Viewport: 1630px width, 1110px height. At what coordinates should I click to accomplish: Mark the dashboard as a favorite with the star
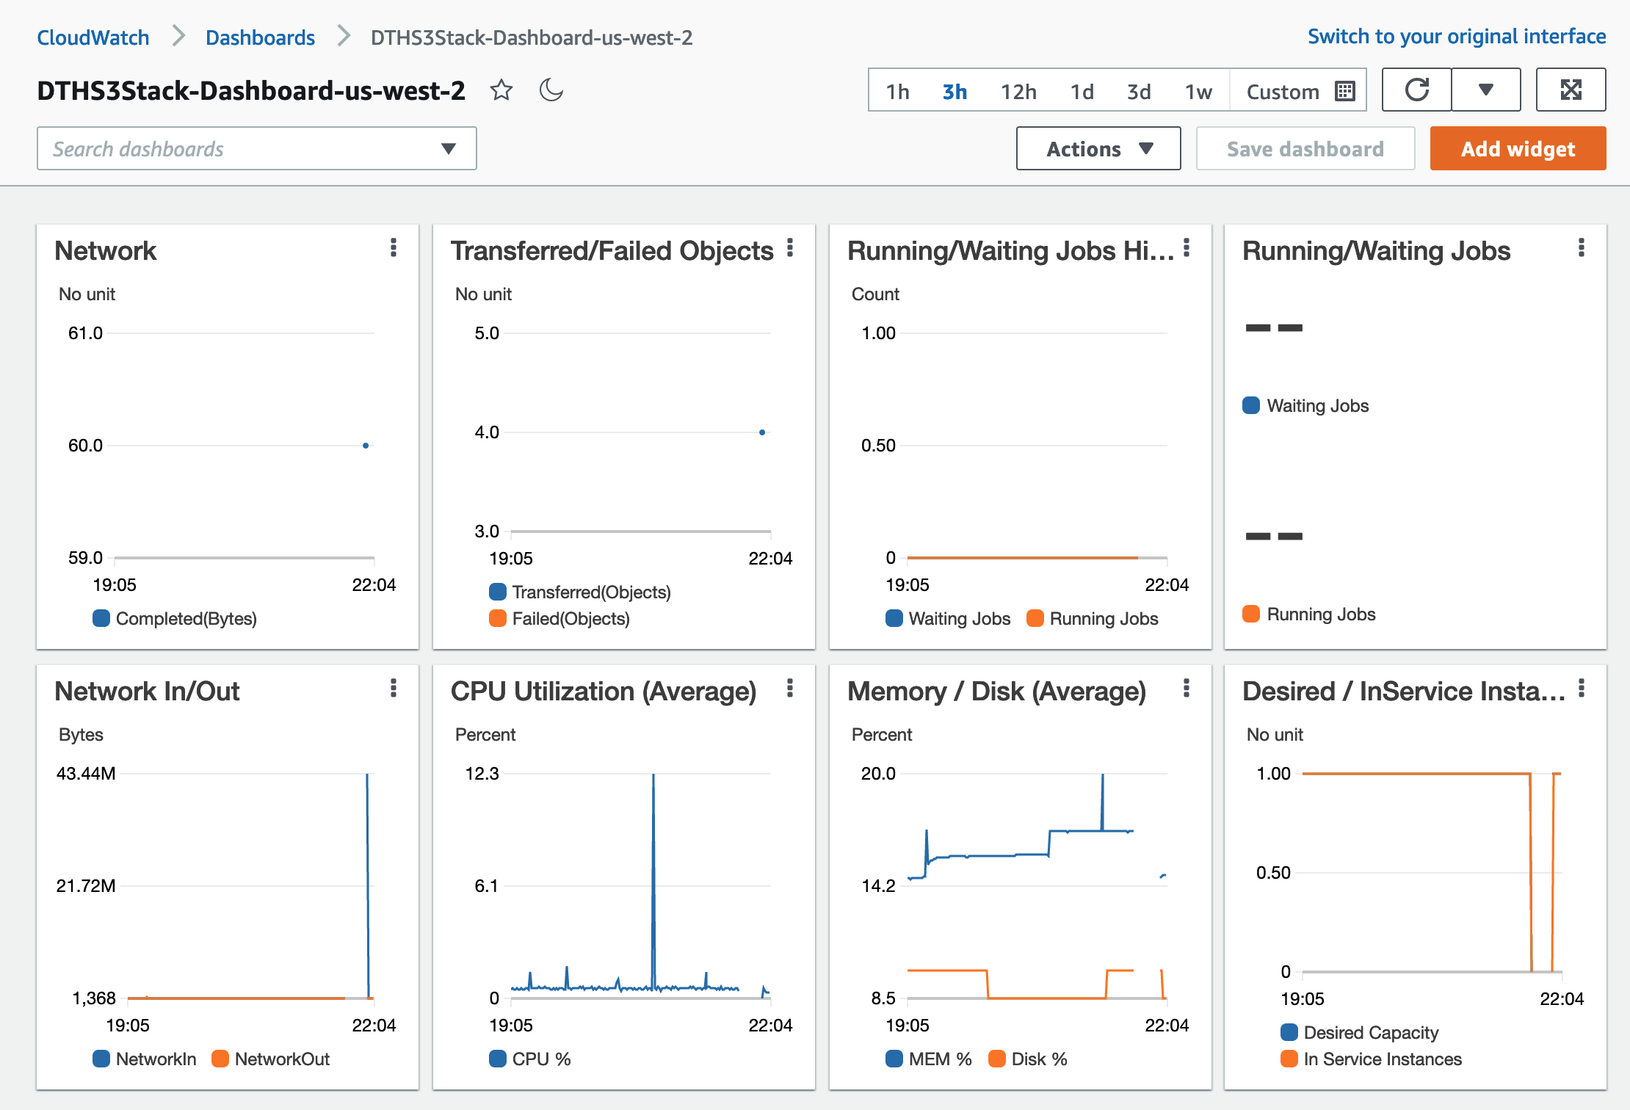[x=501, y=90]
